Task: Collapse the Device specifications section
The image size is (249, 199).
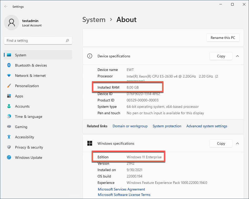Action: click(x=238, y=56)
